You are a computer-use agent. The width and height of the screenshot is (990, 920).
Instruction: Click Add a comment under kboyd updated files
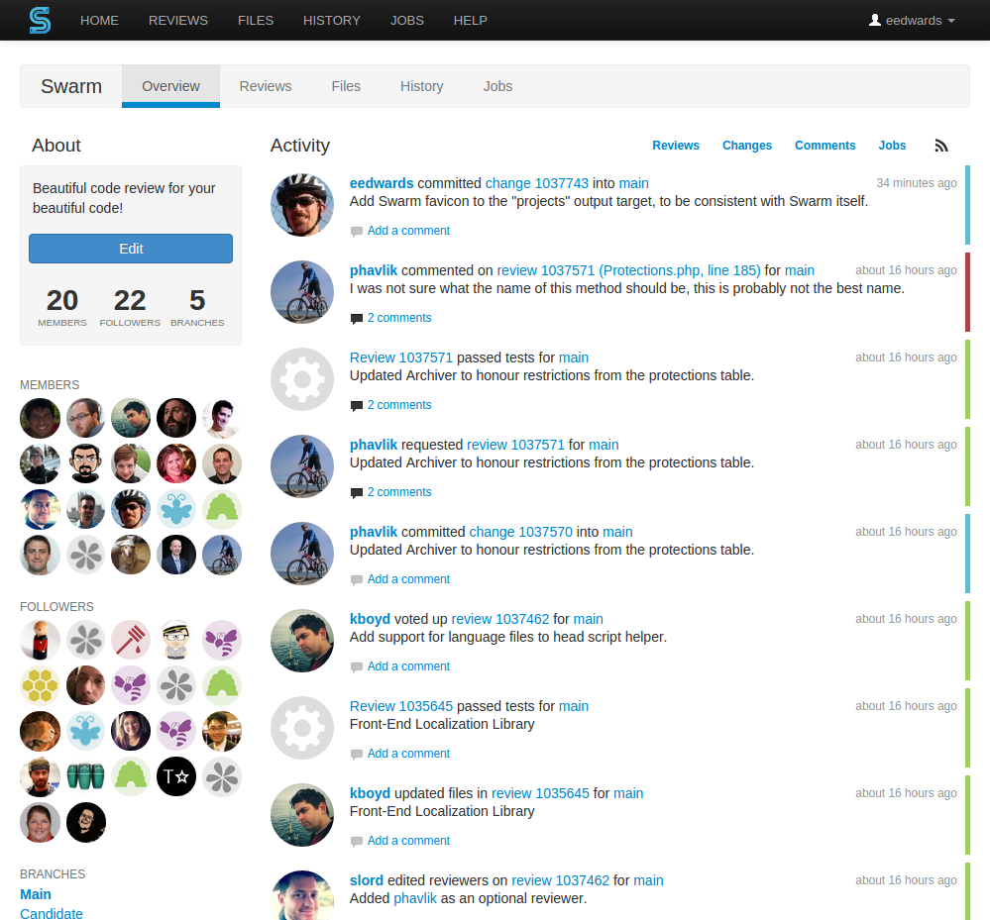[x=408, y=841]
